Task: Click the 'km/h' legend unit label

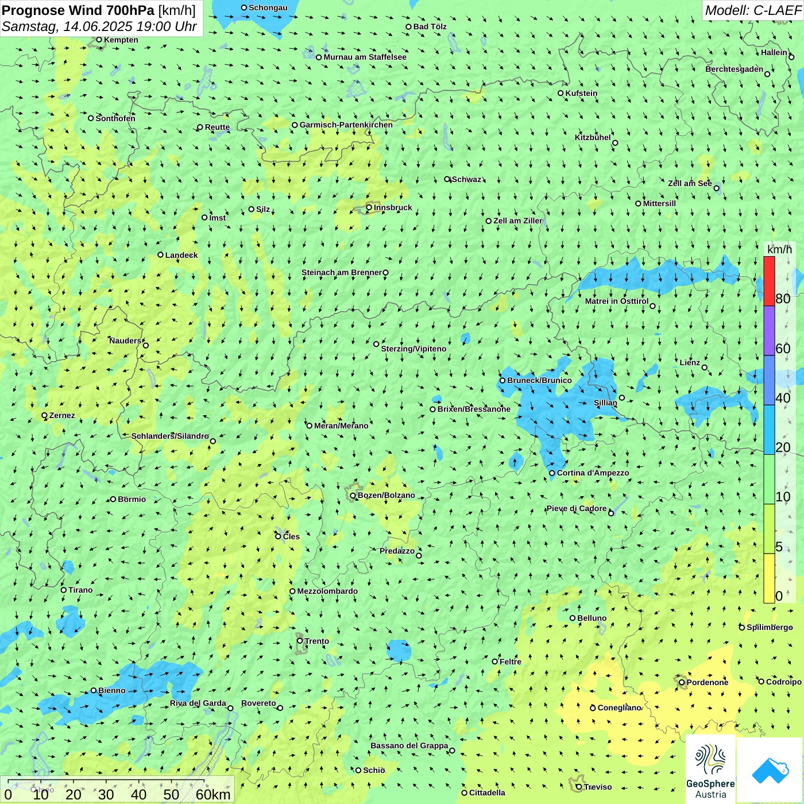Action: (x=779, y=249)
